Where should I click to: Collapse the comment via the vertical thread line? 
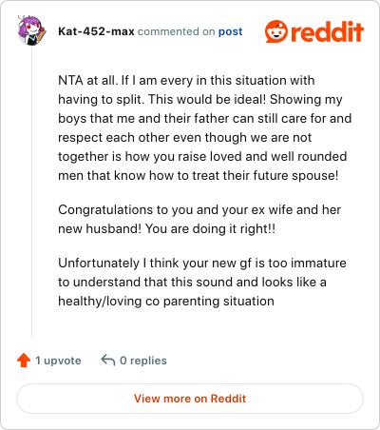[x=31, y=192]
